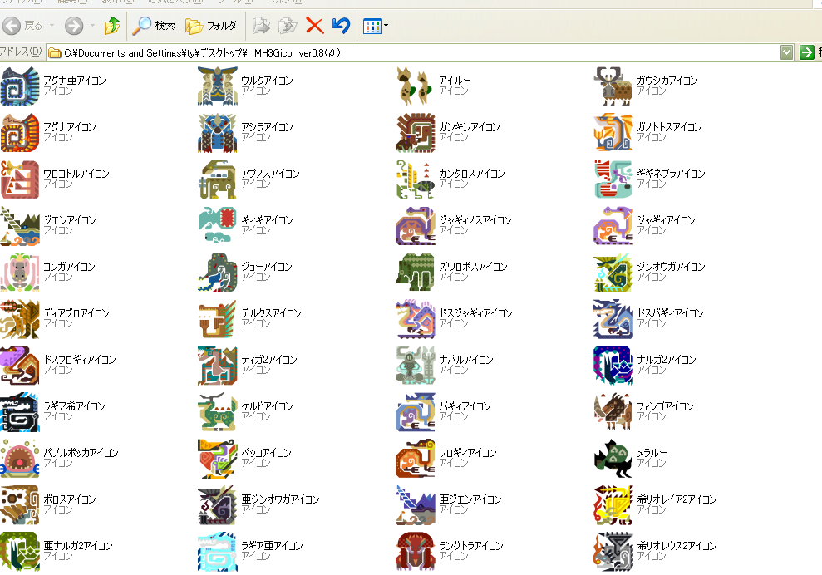This screenshot has width=822, height=575.
Task: Click the 亜ジエンアイコン file name
Action: pyautogui.click(x=470, y=499)
